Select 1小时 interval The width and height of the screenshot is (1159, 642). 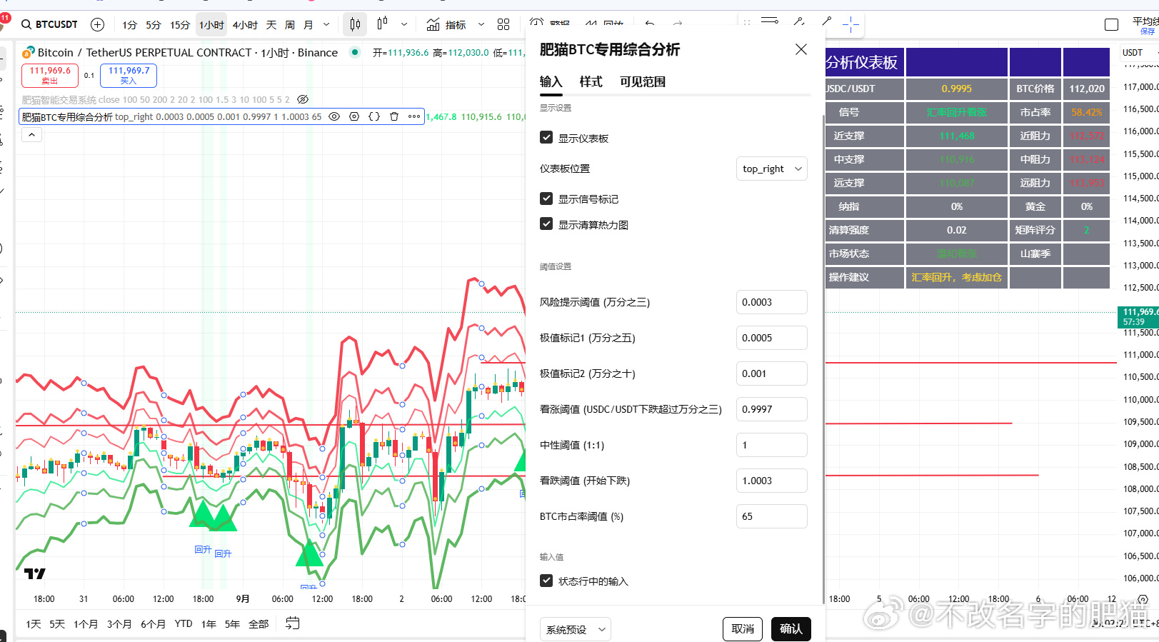coord(211,25)
